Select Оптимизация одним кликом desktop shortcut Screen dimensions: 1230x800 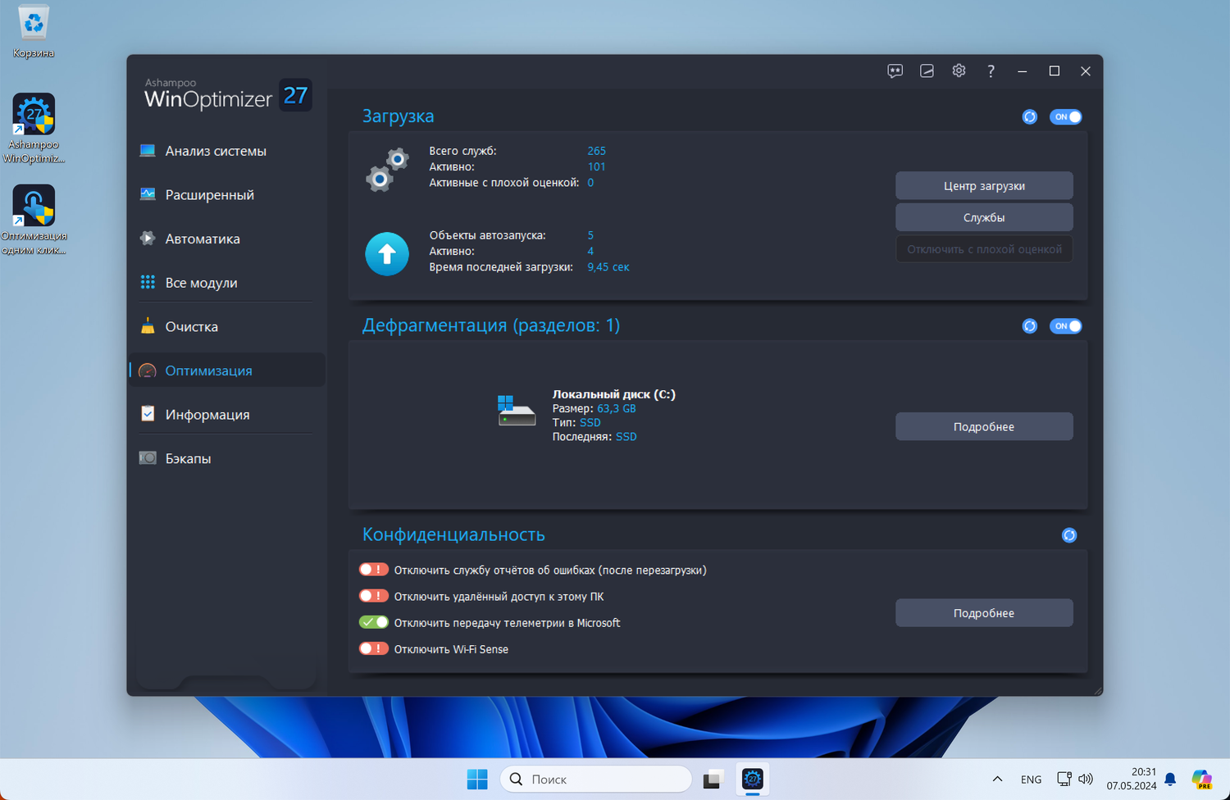tap(34, 220)
